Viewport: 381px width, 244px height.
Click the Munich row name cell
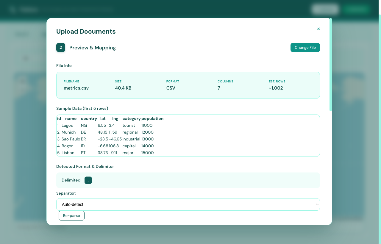click(x=68, y=132)
